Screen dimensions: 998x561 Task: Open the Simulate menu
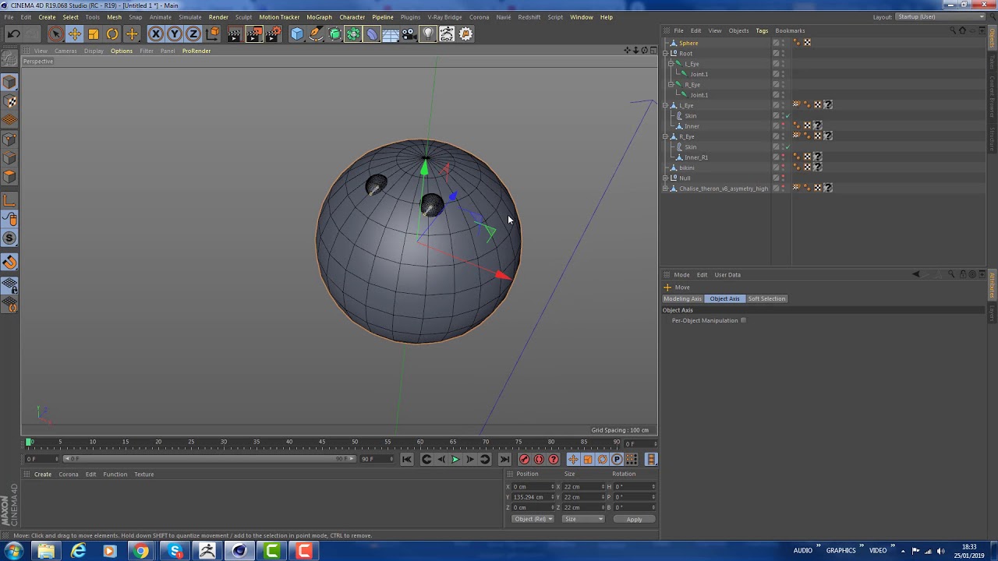tap(189, 17)
